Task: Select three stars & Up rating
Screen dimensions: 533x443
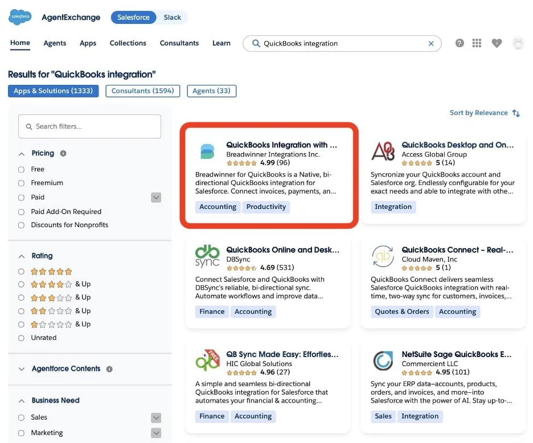Action: (x=21, y=297)
